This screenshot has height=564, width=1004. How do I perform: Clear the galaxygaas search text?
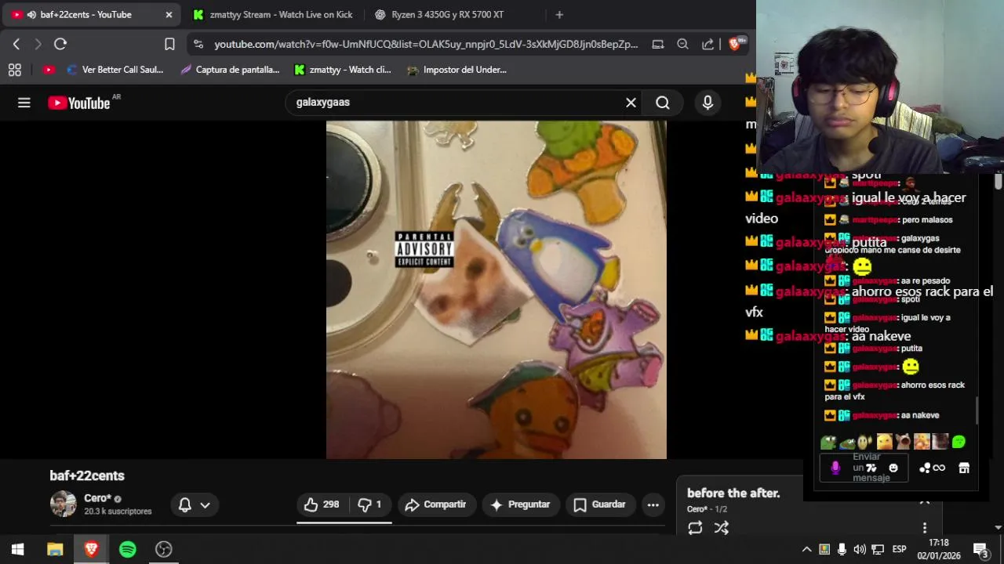click(631, 103)
